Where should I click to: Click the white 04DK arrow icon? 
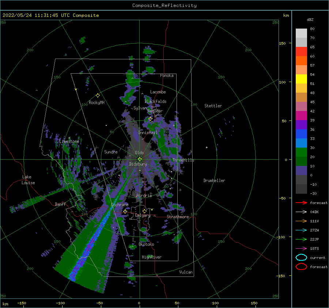tap(301, 212)
